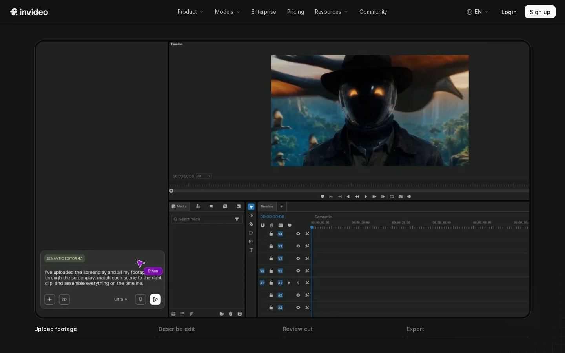Image resolution: width=565 pixels, height=353 pixels.
Task: Select the ripple edit tool
Action: pos(251,215)
